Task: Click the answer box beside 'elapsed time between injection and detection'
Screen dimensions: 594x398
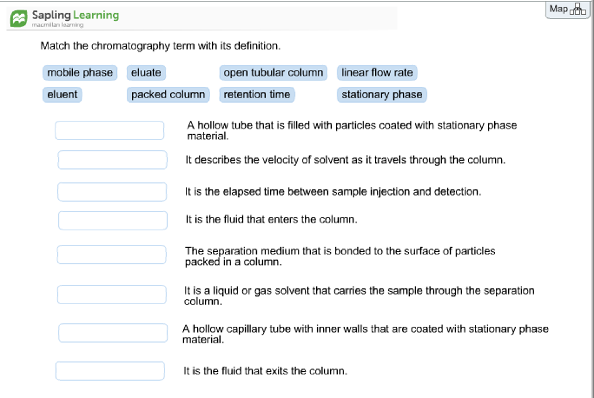Action: tap(113, 191)
